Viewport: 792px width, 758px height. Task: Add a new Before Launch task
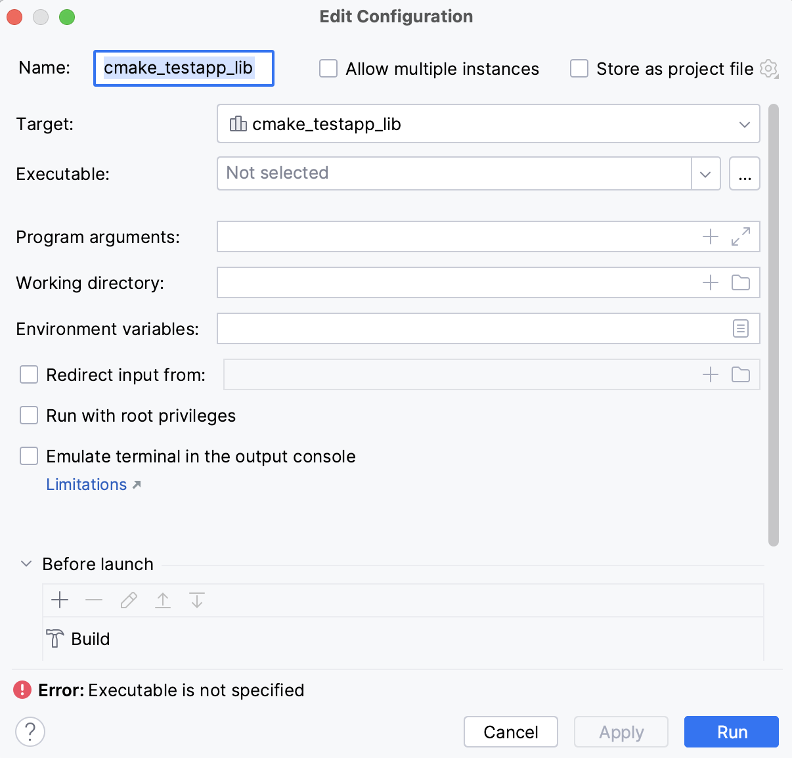click(x=60, y=600)
